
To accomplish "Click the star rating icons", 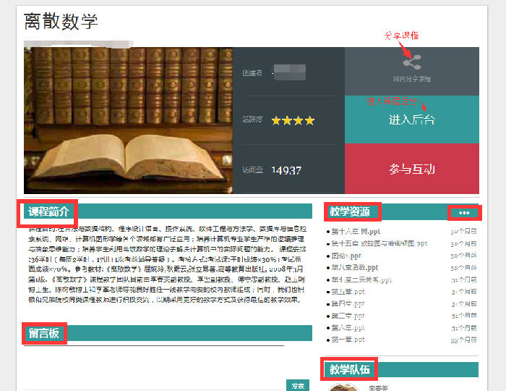I will [293, 120].
